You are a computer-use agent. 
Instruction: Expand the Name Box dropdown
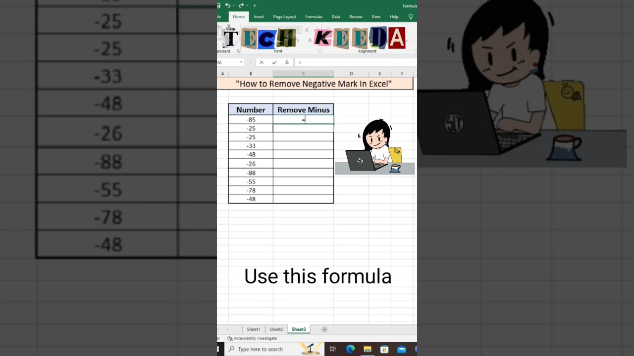241,62
